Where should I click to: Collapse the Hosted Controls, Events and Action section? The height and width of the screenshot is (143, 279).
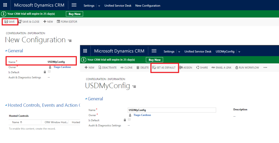pos(6,105)
